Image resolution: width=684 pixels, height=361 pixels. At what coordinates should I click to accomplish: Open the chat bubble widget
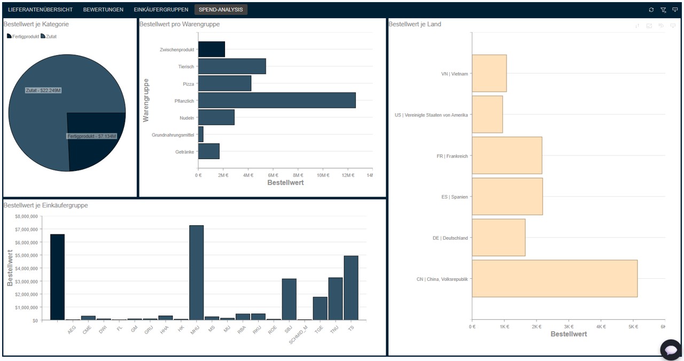pyautogui.click(x=670, y=349)
